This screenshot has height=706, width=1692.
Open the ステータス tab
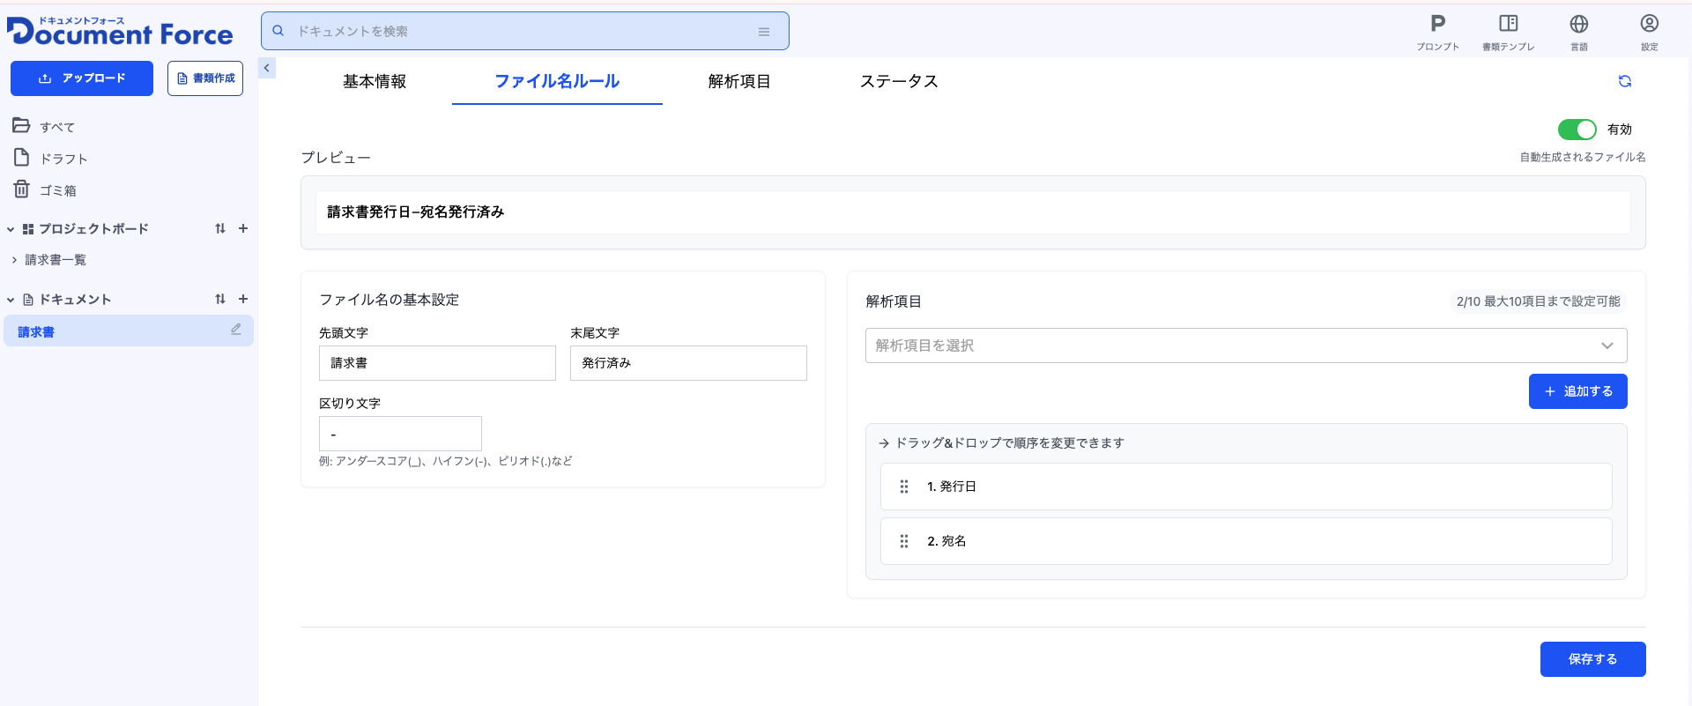(899, 81)
